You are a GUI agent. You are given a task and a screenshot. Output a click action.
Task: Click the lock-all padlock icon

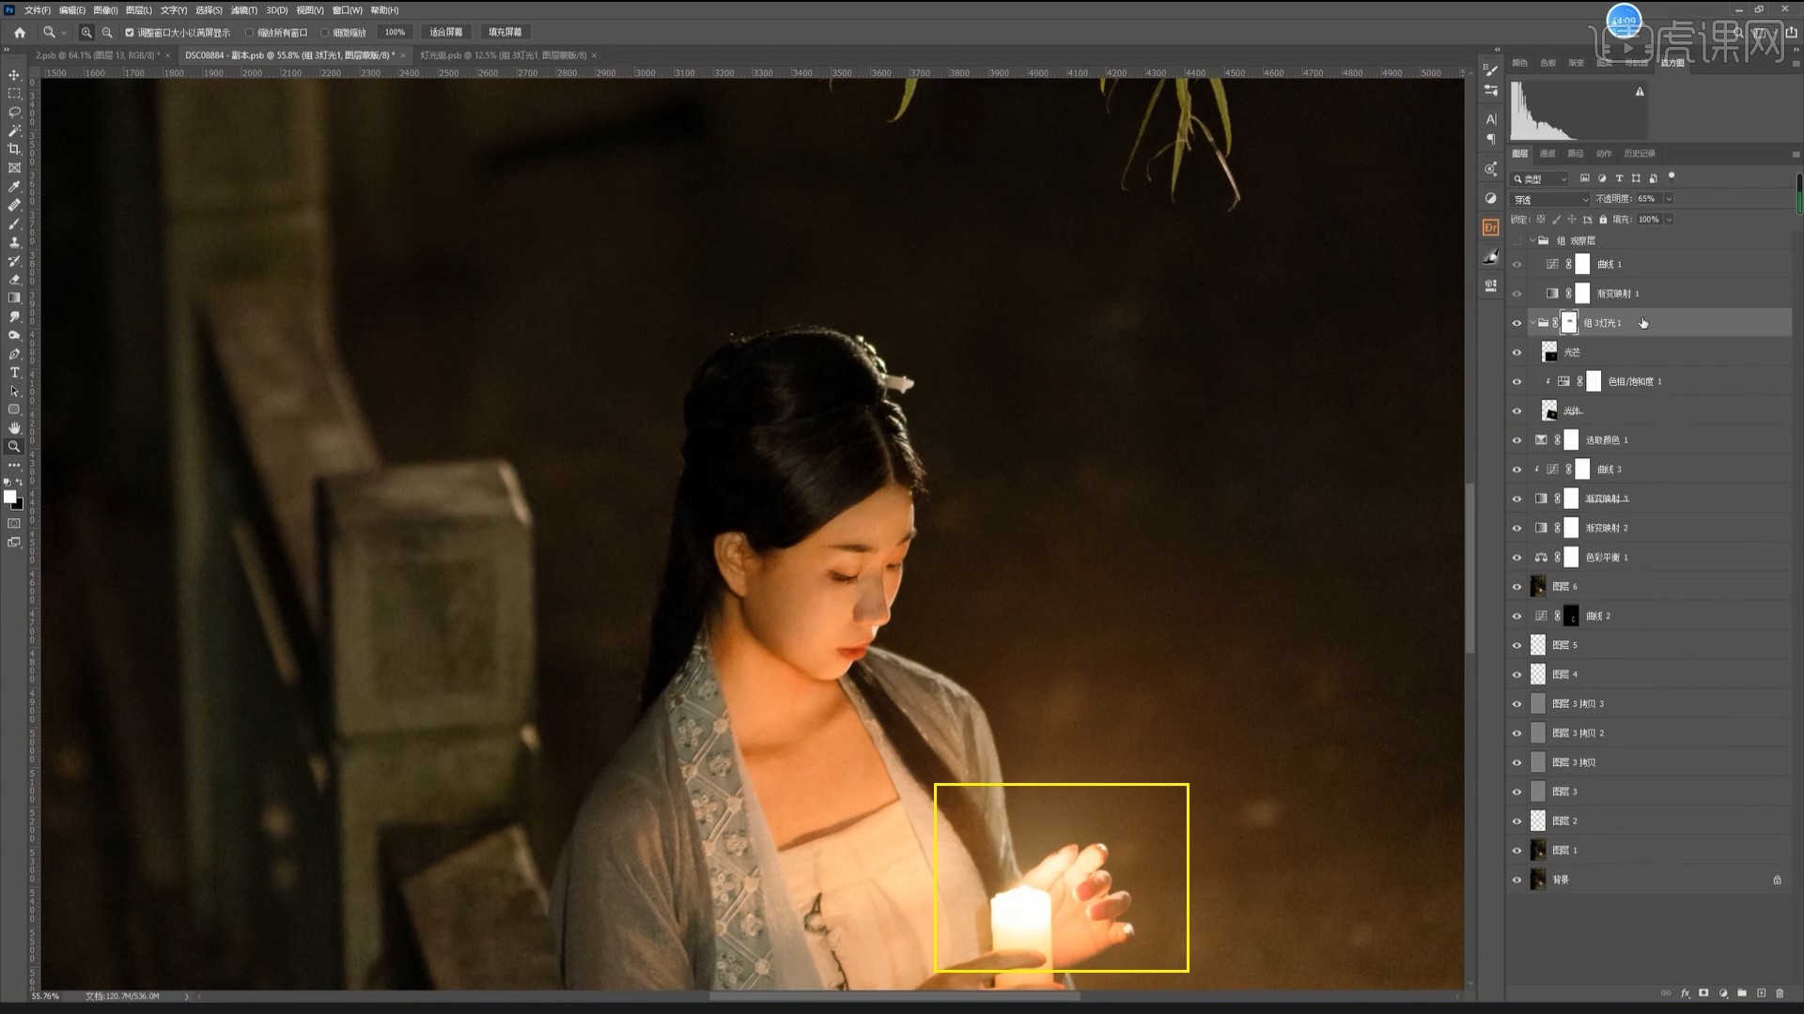pyautogui.click(x=1603, y=220)
